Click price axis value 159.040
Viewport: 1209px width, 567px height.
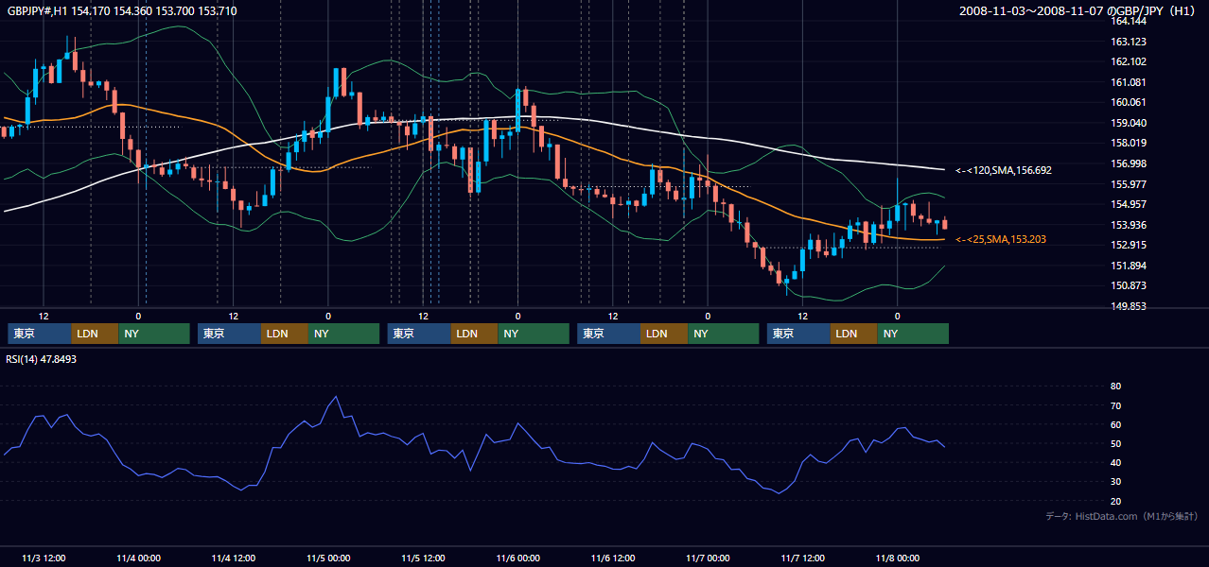pos(1128,123)
